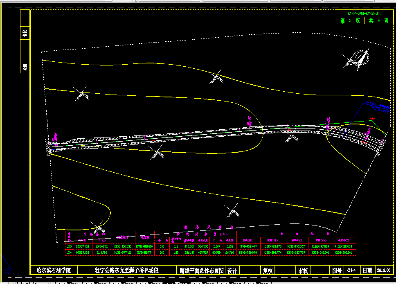This screenshot has width=396, height=284.
Task: Select the QZ station K132+135.657
Action: 296,246
